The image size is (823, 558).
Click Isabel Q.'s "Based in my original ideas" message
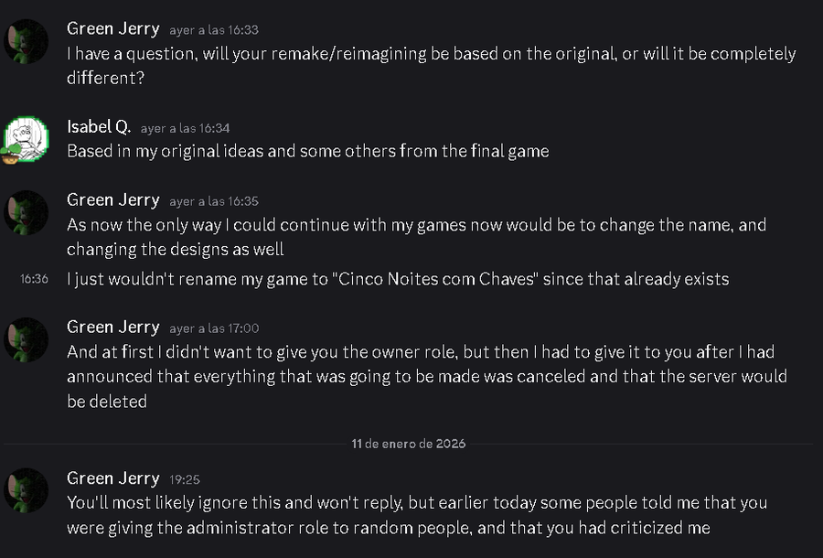[307, 151]
